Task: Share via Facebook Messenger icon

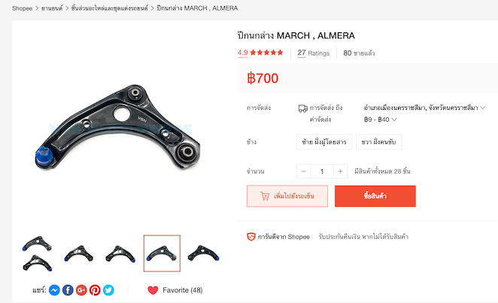Action: (54, 290)
